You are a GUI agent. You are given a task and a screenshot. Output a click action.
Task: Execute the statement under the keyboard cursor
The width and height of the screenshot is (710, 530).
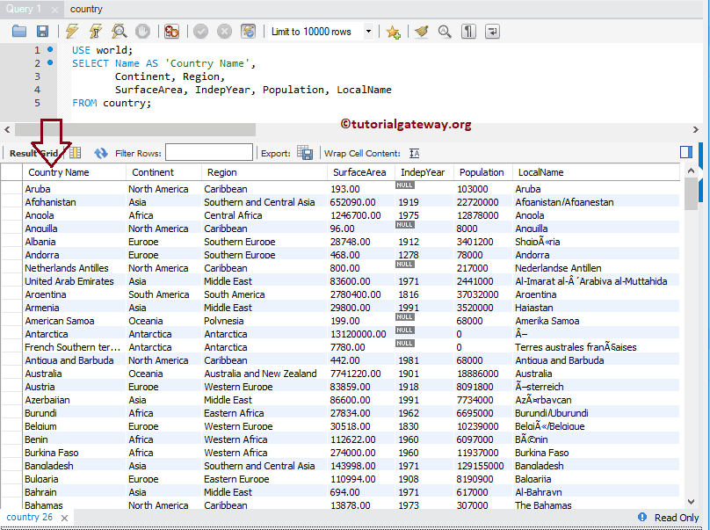point(96,31)
